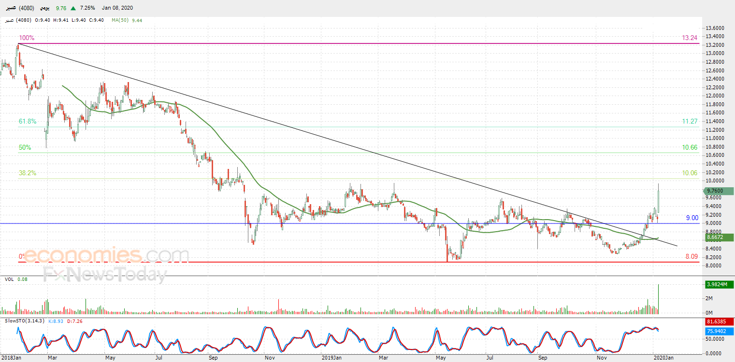Click the "2019Jan" date axis label

point(331,358)
